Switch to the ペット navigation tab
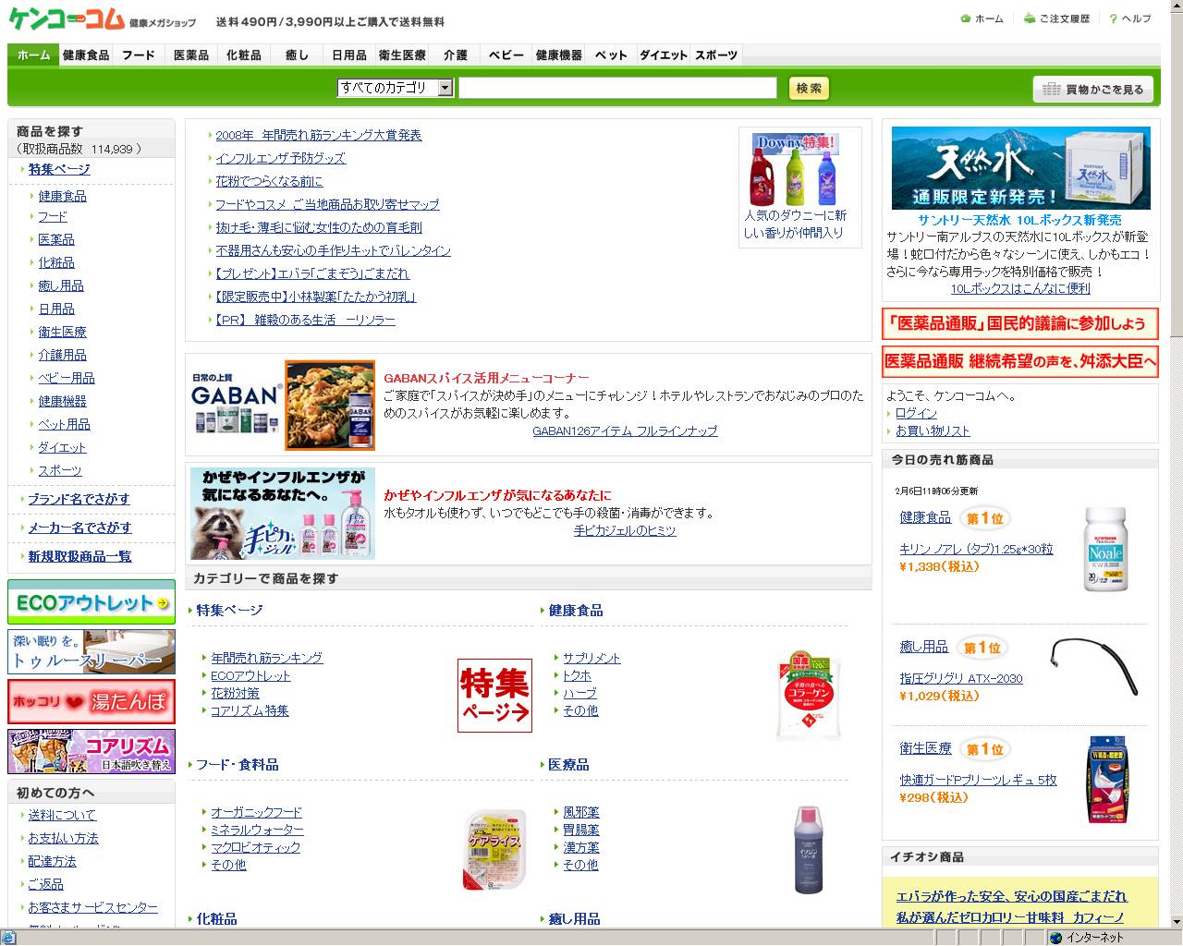 (611, 55)
